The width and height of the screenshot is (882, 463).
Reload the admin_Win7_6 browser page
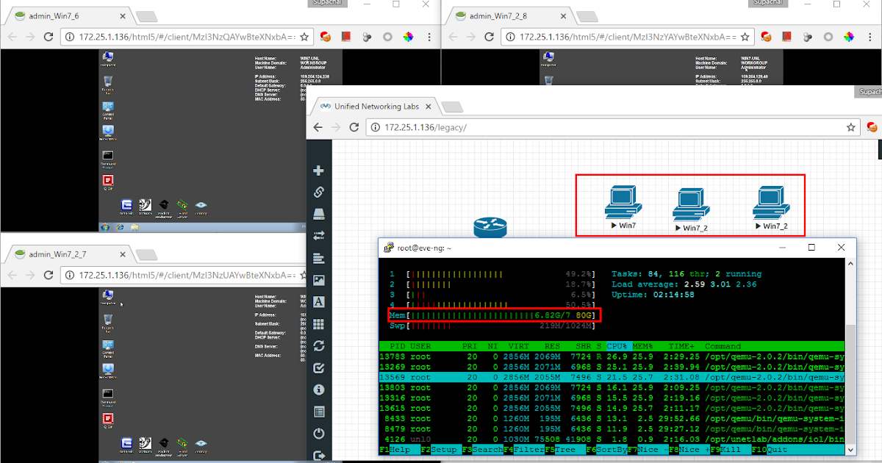(x=49, y=37)
